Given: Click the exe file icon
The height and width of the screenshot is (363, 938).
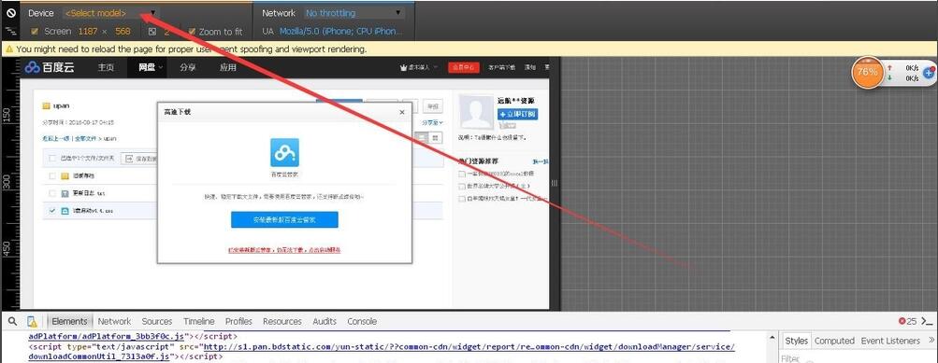Looking at the screenshot, I should click(65, 211).
